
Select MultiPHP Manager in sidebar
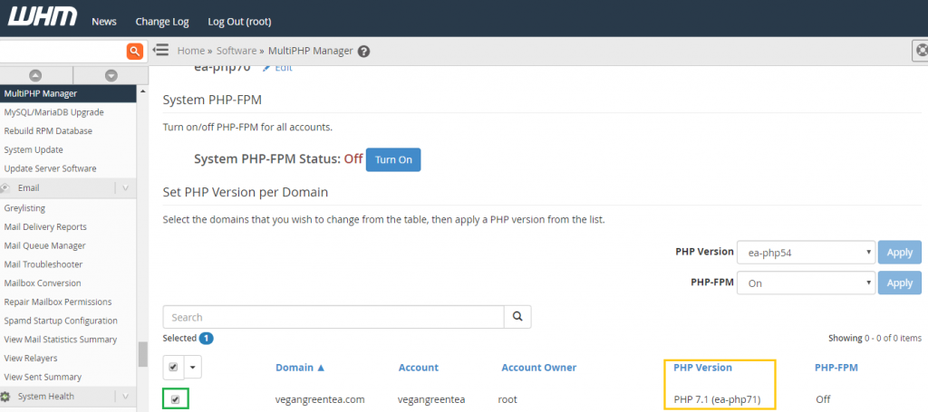point(68,93)
